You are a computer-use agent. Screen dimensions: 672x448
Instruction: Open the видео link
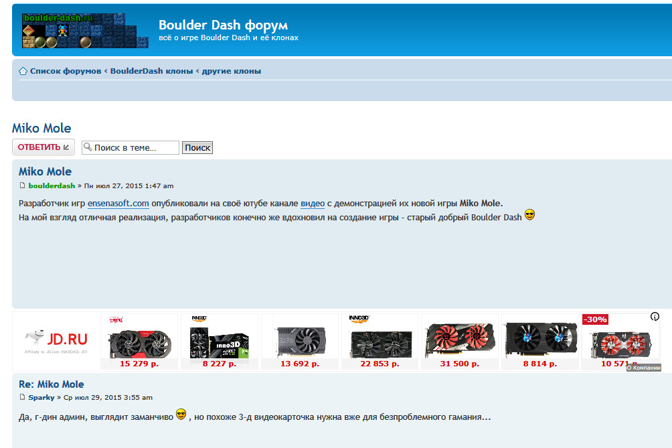click(313, 203)
